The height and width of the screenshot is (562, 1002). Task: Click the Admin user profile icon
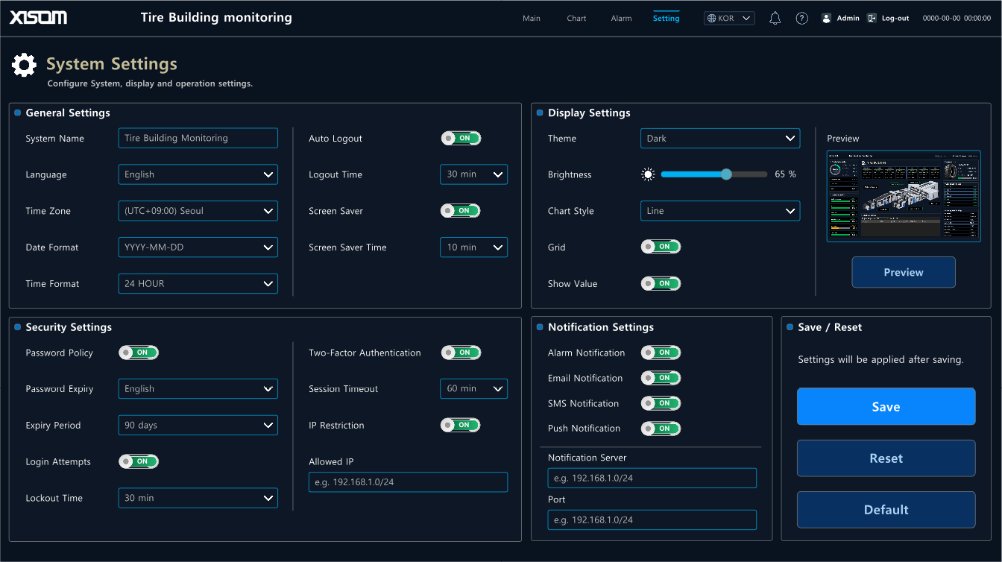pos(826,19)
